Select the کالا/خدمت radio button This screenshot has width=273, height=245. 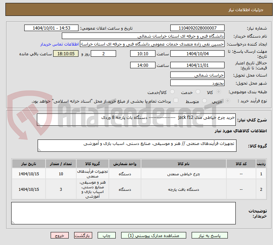click(x=172, y=92)
